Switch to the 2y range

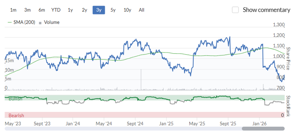click(84, 10)
